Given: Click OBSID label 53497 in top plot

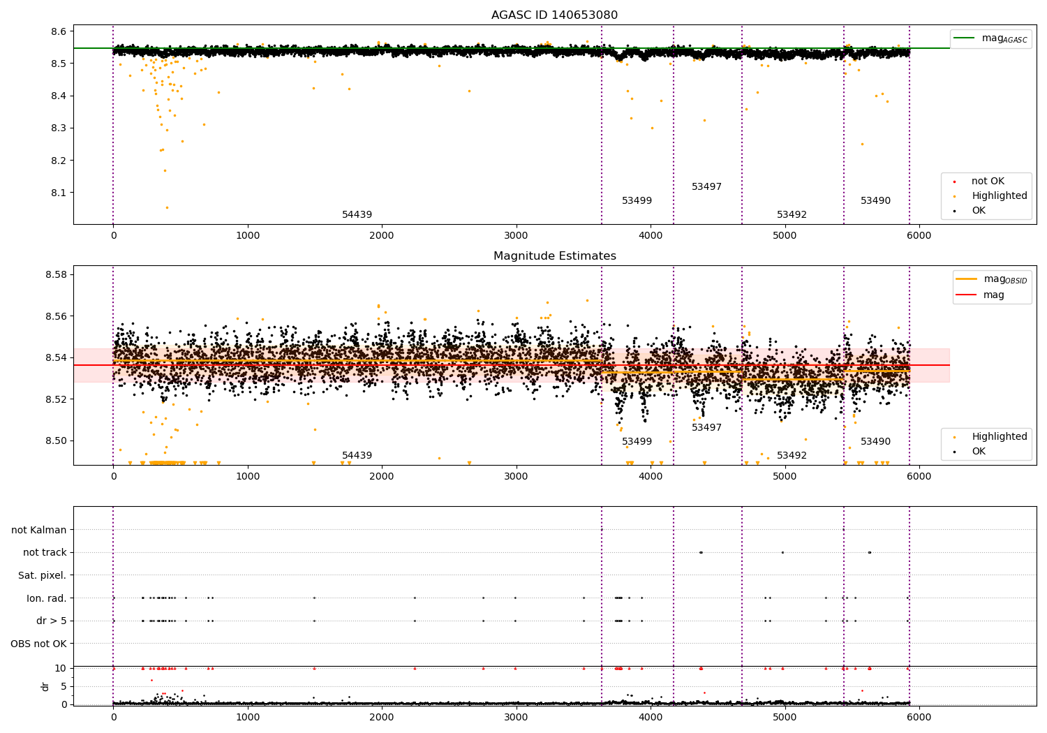Looking at the screenshot, I should [706, 187].
